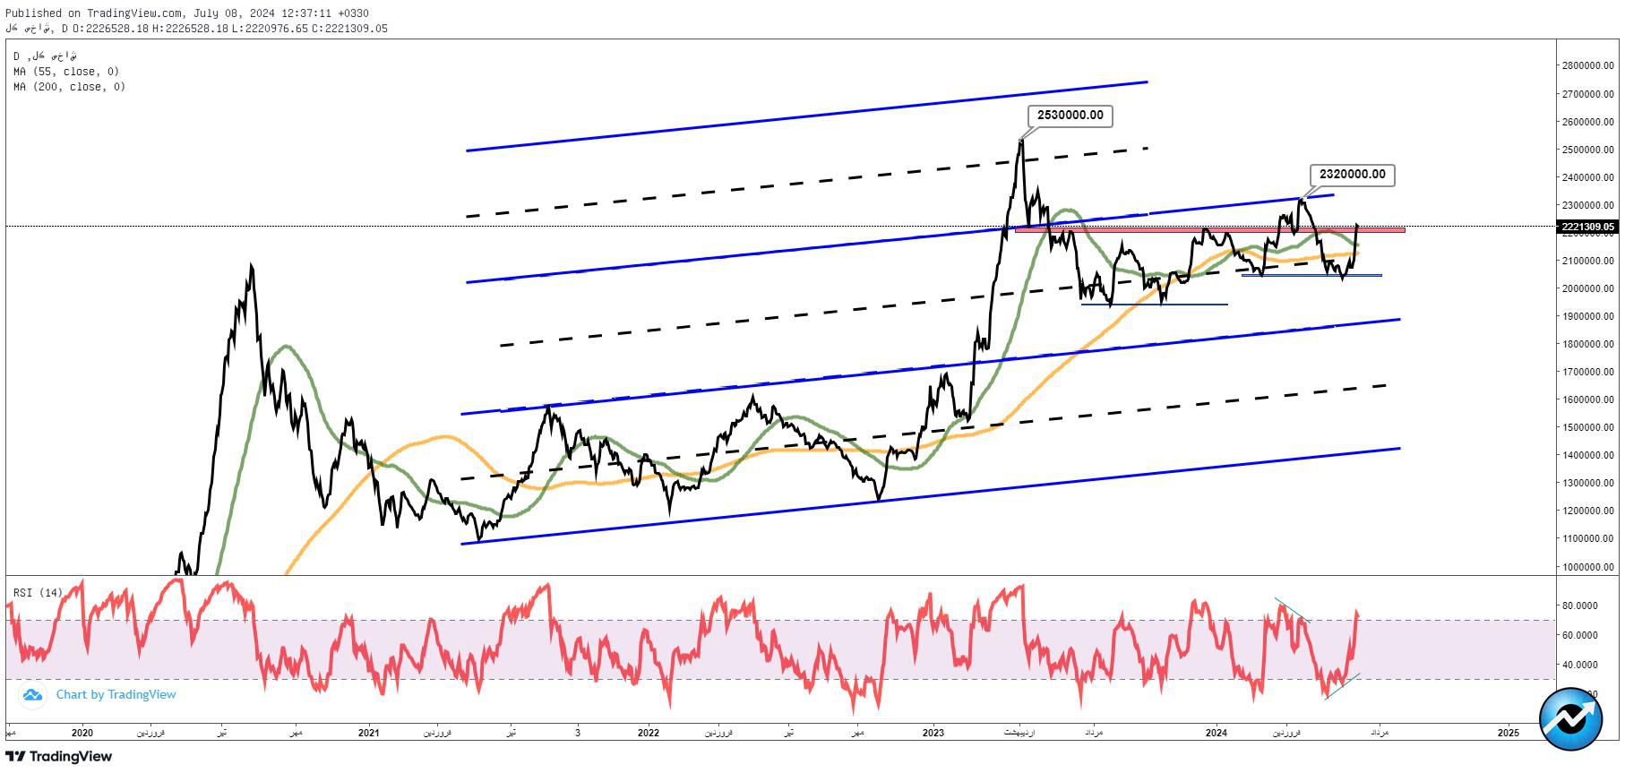Click the 2023 year label on time axis
1625x773 pixels.
(933, 733)
